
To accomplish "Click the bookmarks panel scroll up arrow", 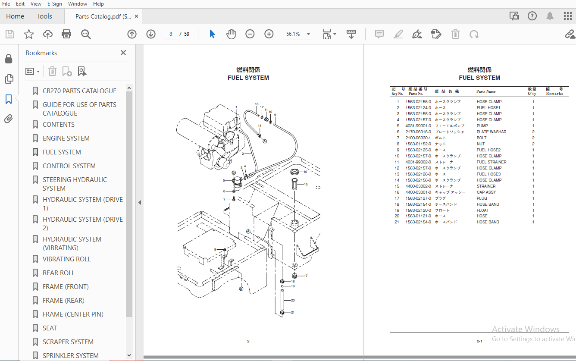I will 129,88.
